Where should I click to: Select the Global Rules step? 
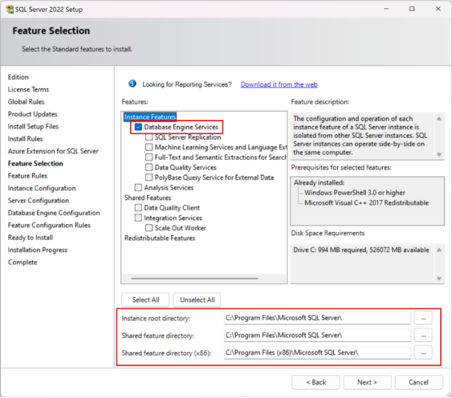click(x=26, y=102)
